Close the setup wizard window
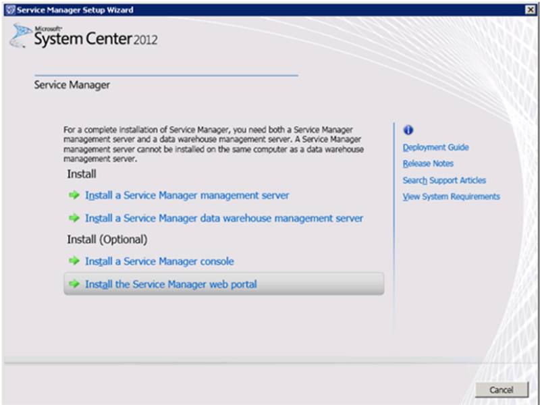The image size is (540, 405). [x=532, y=9]
